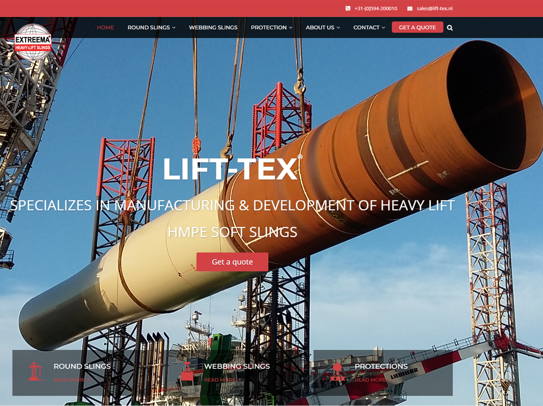Click the Protections card icon

[337, 372]
